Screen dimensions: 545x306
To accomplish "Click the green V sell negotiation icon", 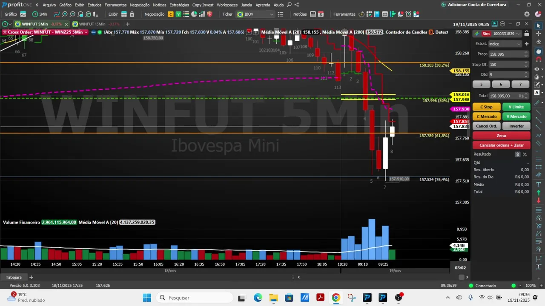I will (x=178, y=14).
